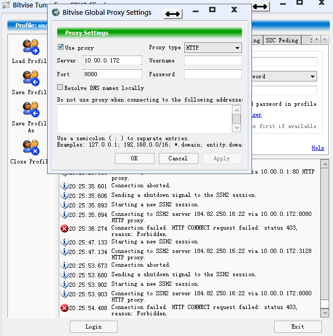The width and height of the screenshot is (333, 336).
Task: Open the Help link
Action: (318, 148)
